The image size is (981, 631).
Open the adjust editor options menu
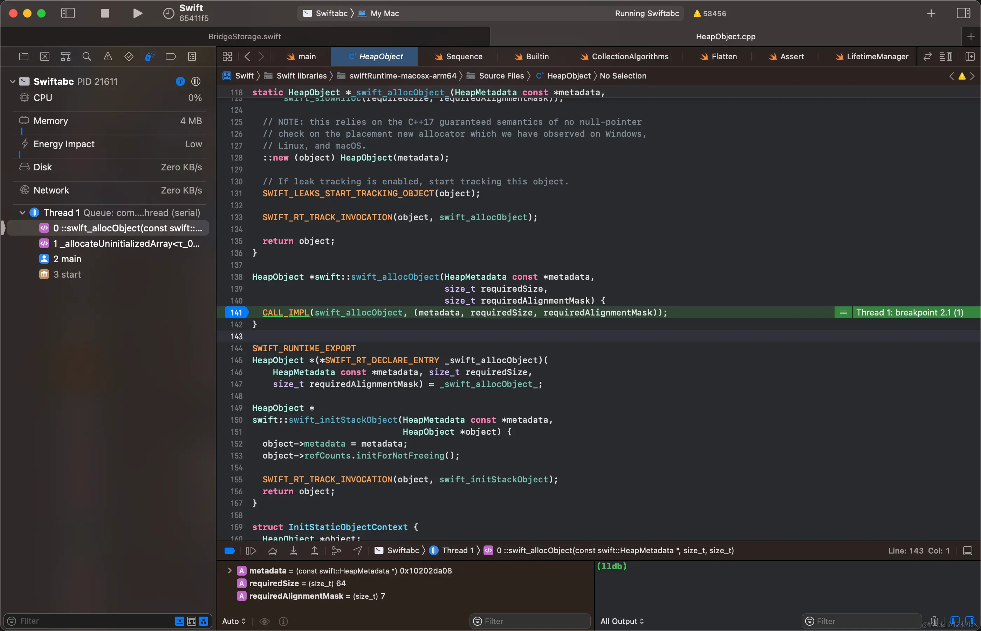(x=946, y=56)
